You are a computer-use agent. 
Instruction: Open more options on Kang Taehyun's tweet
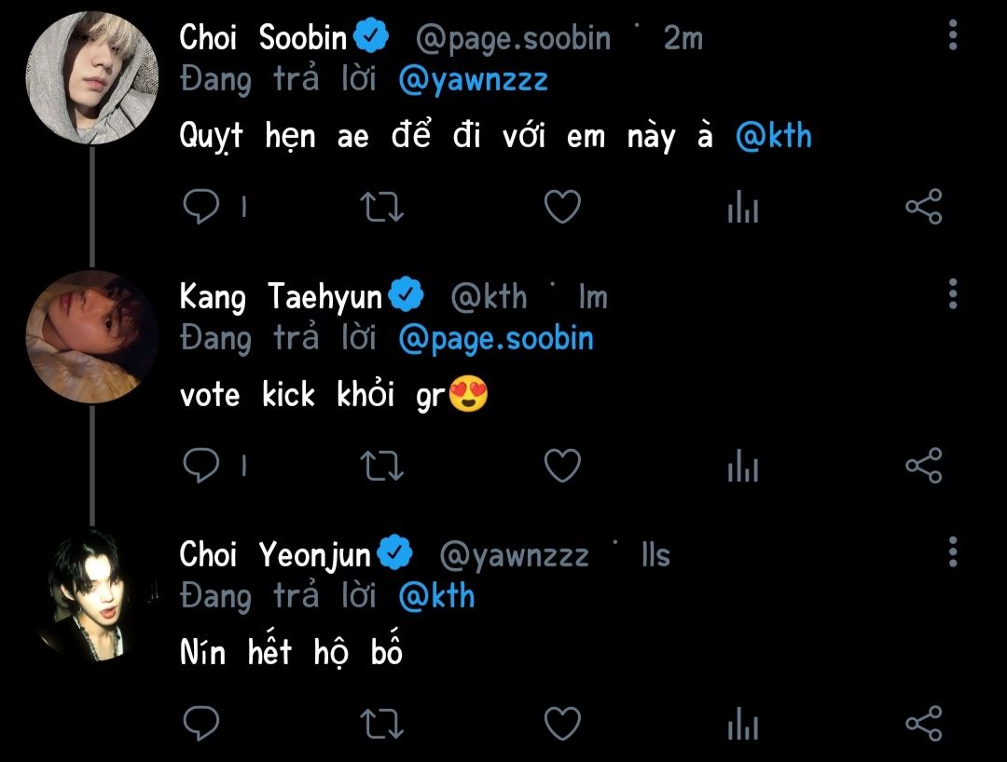(952, 294)
